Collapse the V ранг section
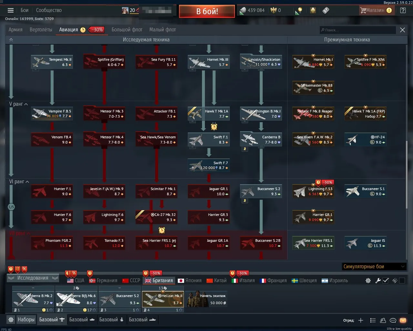The width and height of the screenshot is (413, 331). click(26, 104)
